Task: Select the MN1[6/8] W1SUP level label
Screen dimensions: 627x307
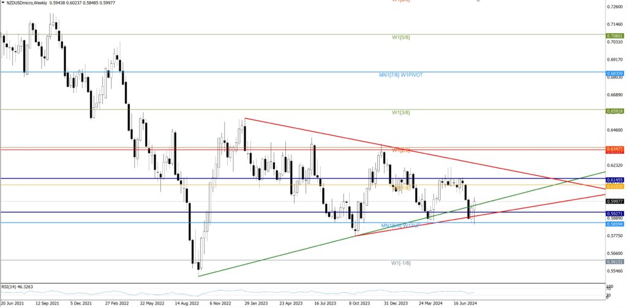Action: pyautogui.click(x=400, y=226)
